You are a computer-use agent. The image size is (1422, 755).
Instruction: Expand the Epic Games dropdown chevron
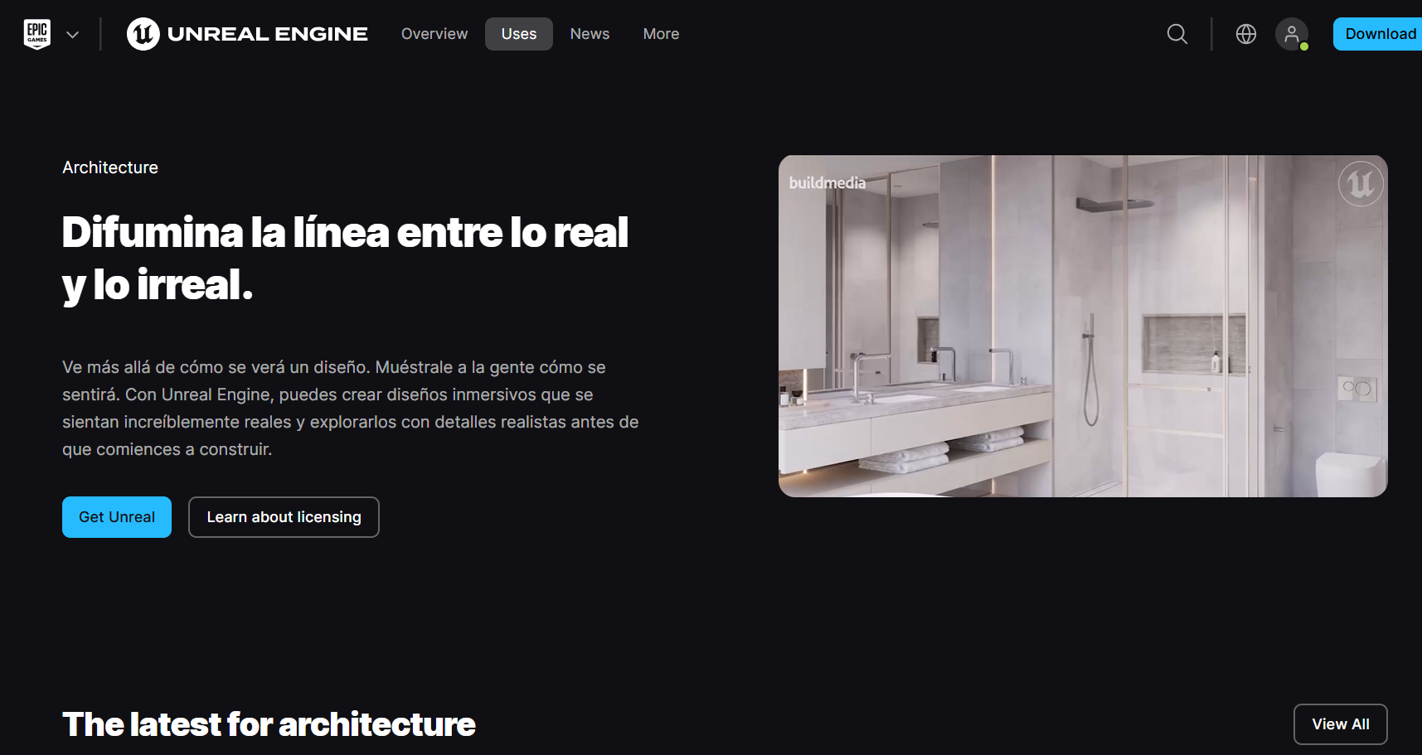pos(73,35)
